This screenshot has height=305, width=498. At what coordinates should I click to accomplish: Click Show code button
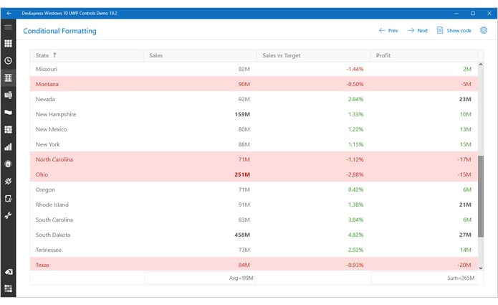[x=454, y=31]
